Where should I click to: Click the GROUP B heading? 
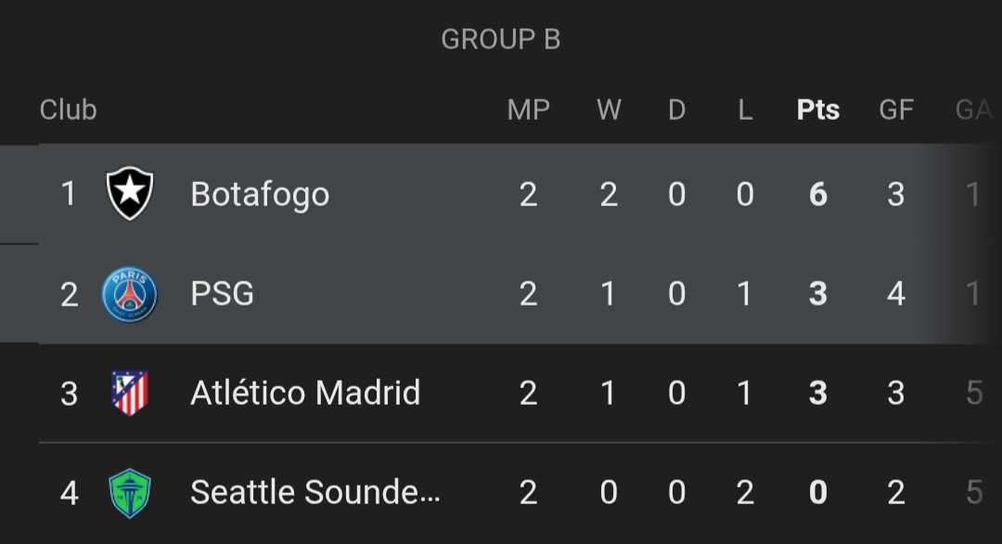click(500, 39)
